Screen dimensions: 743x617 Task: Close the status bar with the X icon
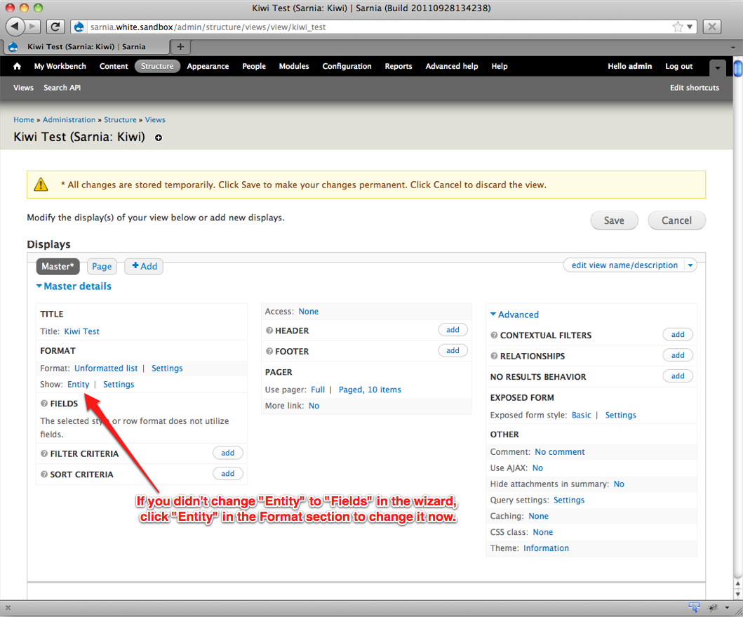coord(8,607)
